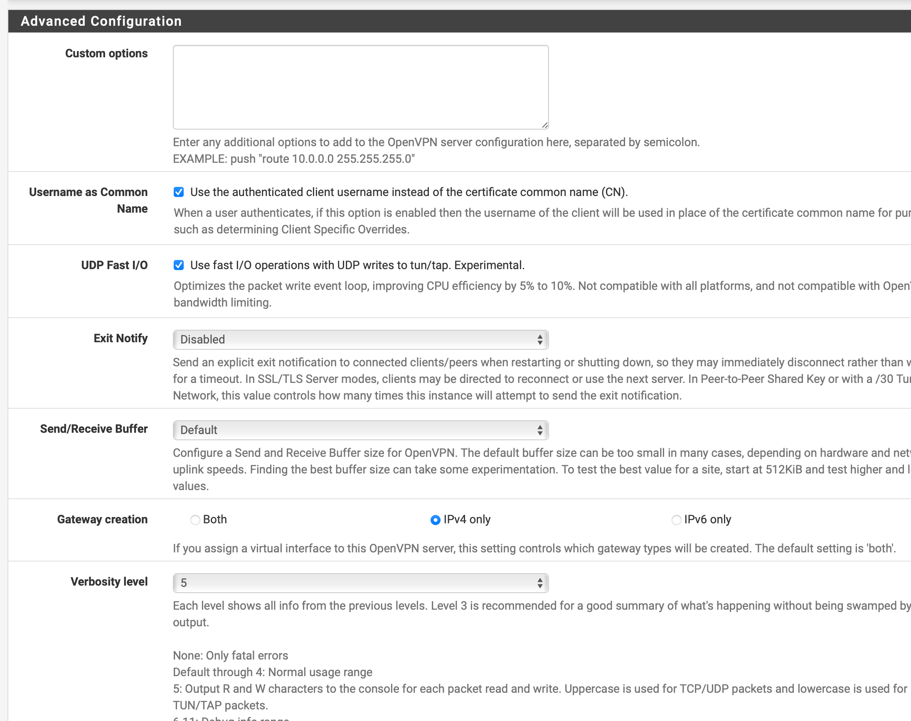Click the arrows icon on Send/Receive Buffer select
The image size is (911, 721).
pos(540,430)
